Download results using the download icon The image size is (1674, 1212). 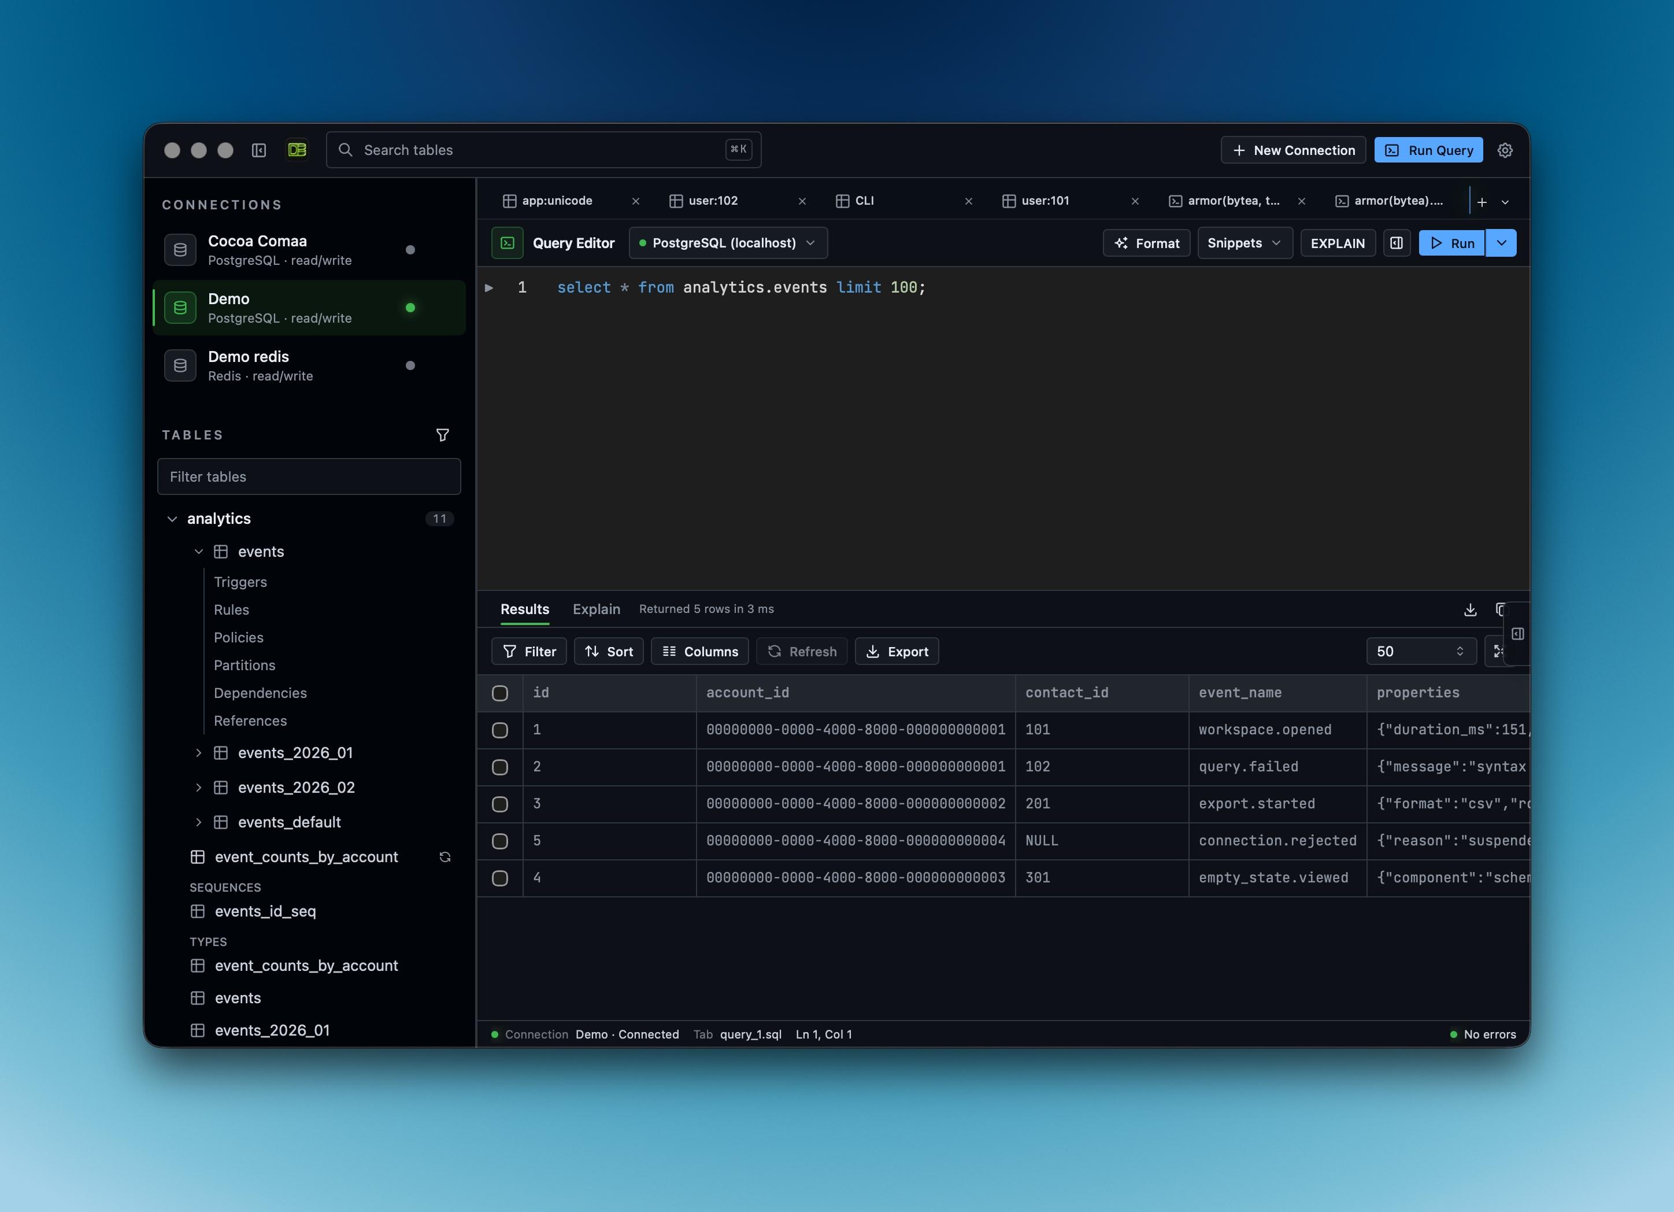coord(1469,609)
